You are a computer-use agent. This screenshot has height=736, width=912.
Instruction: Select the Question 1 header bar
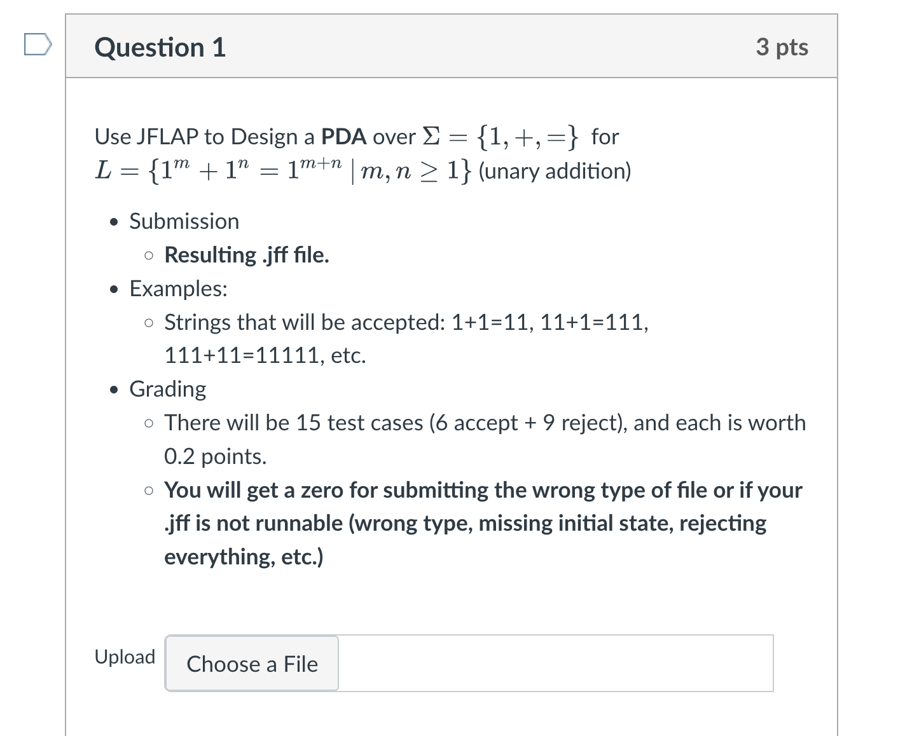pos(451,46)
